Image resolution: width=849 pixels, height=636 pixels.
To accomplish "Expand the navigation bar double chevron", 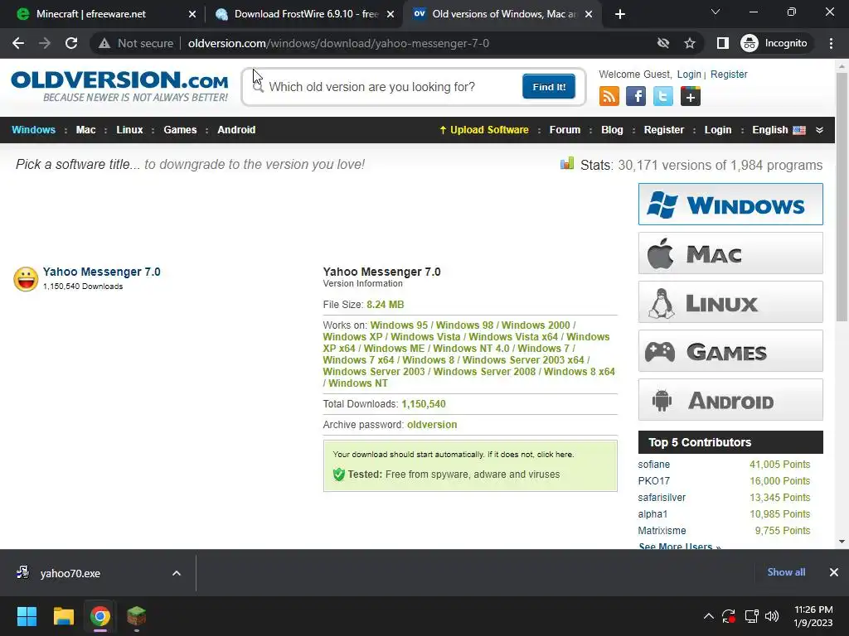I will (819, 130).
